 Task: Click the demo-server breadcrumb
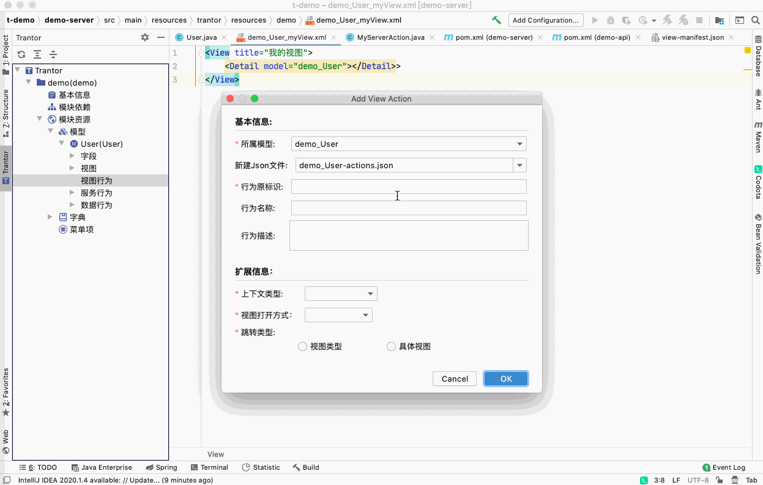(69, 20)
